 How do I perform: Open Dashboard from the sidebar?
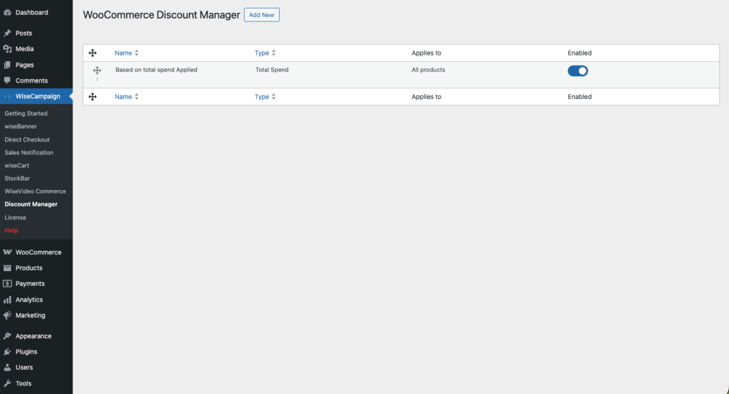31,13
